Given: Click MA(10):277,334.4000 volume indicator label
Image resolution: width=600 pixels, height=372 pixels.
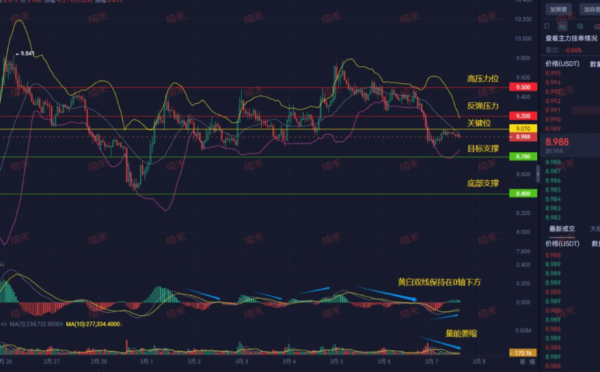Looking at the screenshot, I should click(93, 324).
